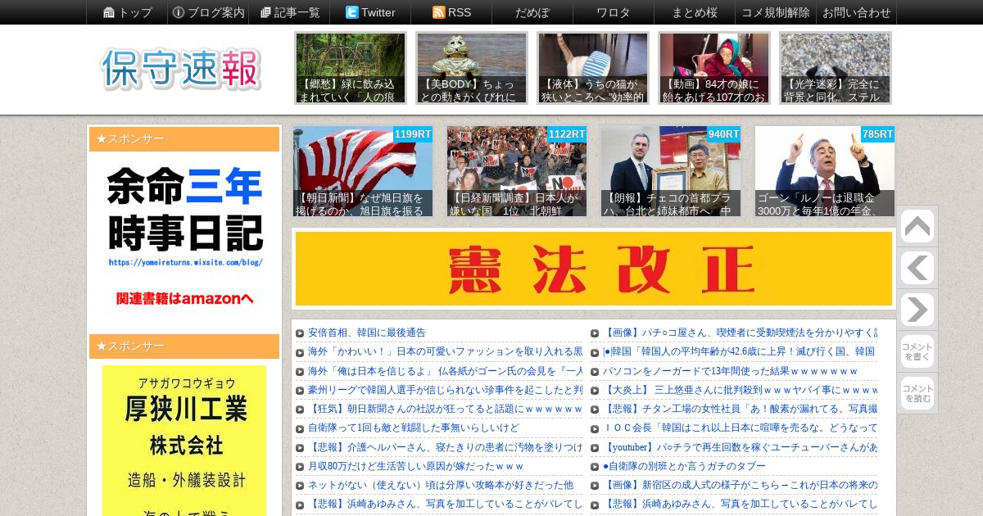The height and width of the screenshot is (516, 983).
Task: Open link ●自衛隊の別班とか言うガチのタブー
Action: pos(684,466)
